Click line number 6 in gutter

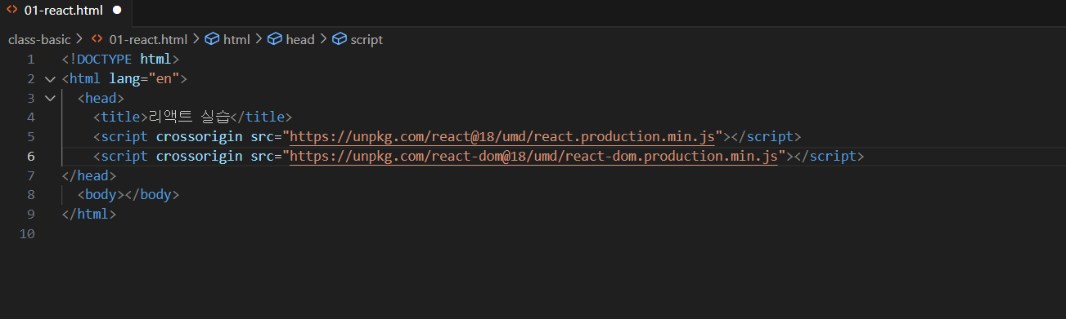30,156
